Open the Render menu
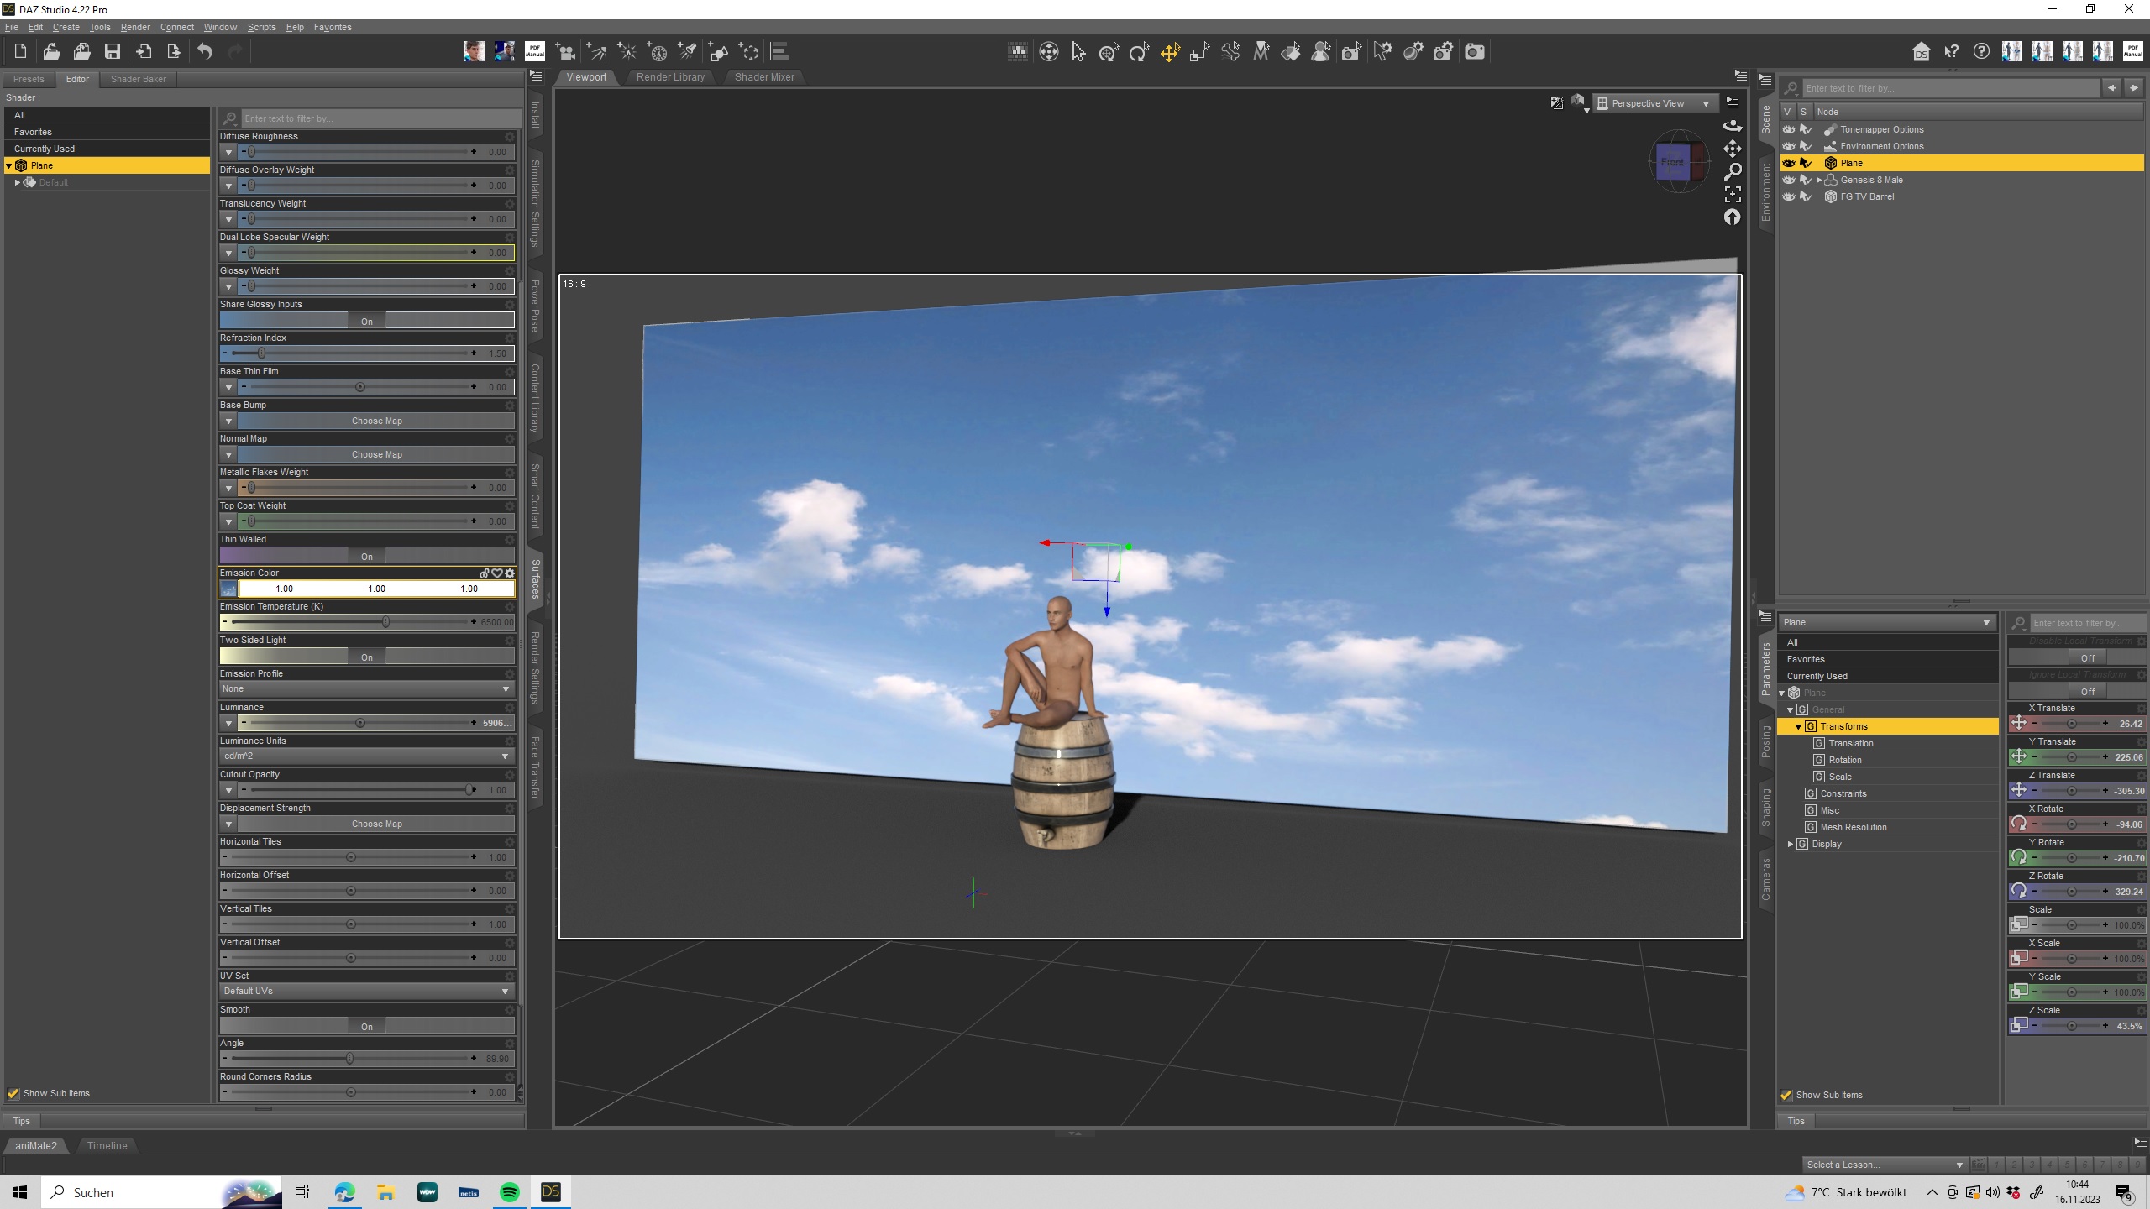This screenshot has width=2150, height=1209. (134, 27)
